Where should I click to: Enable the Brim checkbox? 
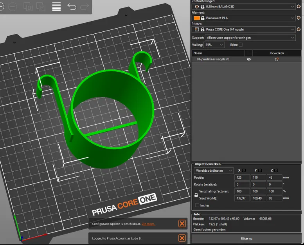click(241, 45)
